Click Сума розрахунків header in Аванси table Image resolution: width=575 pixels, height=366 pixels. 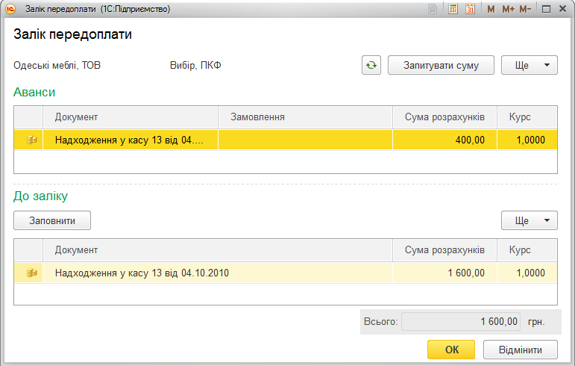click(444, 117)
